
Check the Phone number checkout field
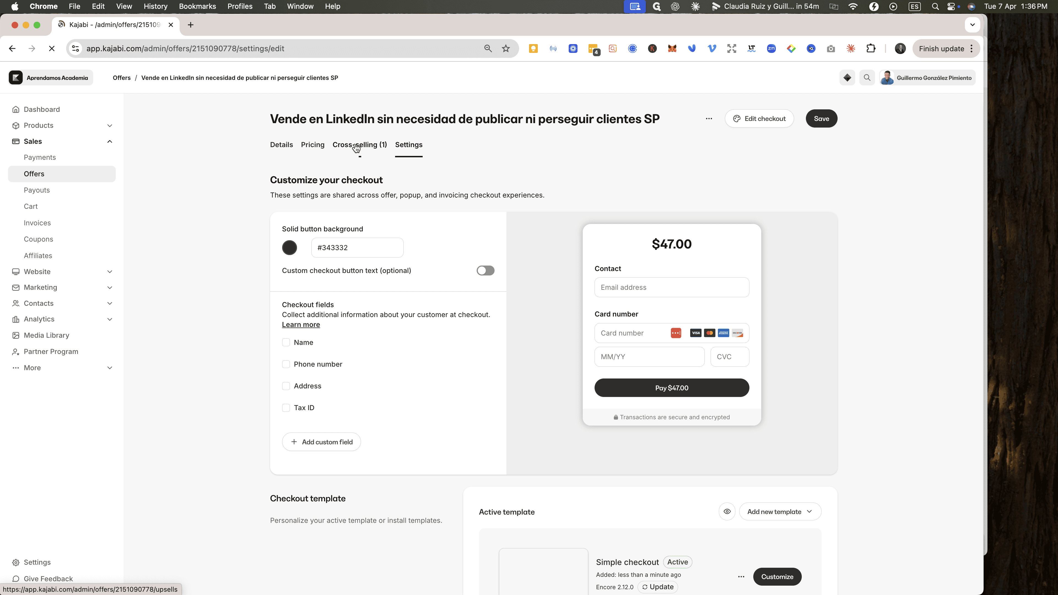(286, 364)
